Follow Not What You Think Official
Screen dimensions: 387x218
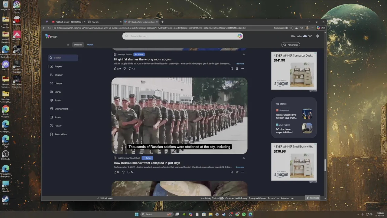coord(148,158)
